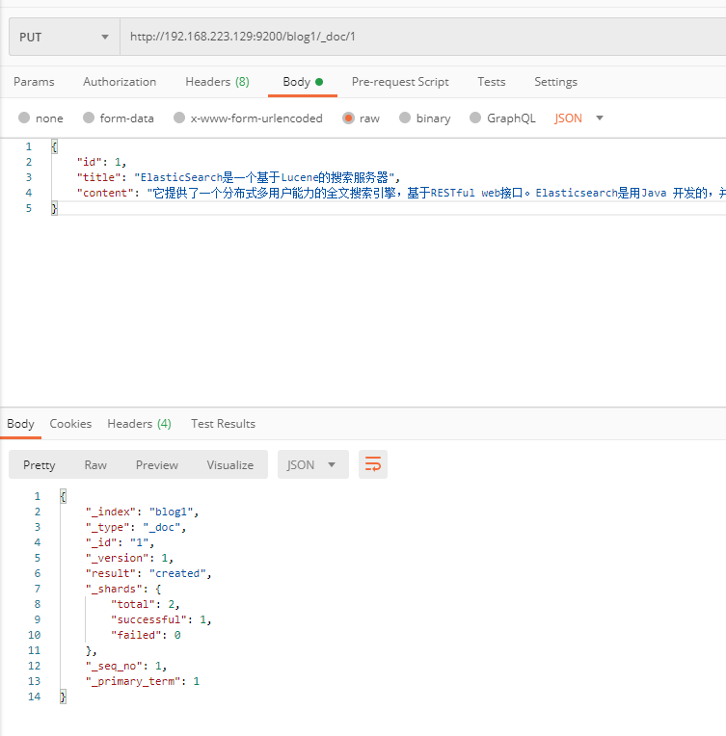Switch response view to Pretty
This screenshot has height=736, width=726.
pyautogui.click(x=40, y=465)
